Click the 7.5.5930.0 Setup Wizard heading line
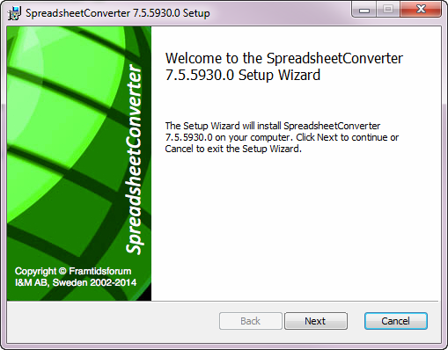Viewport: 448px width, 350px height. coord(243,75)
